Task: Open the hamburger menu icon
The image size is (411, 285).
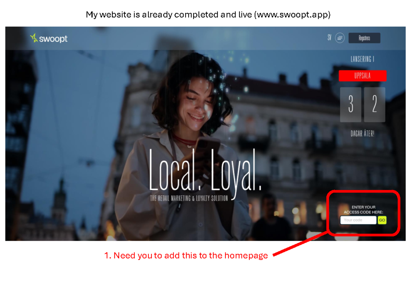Action: click(340, 38)
